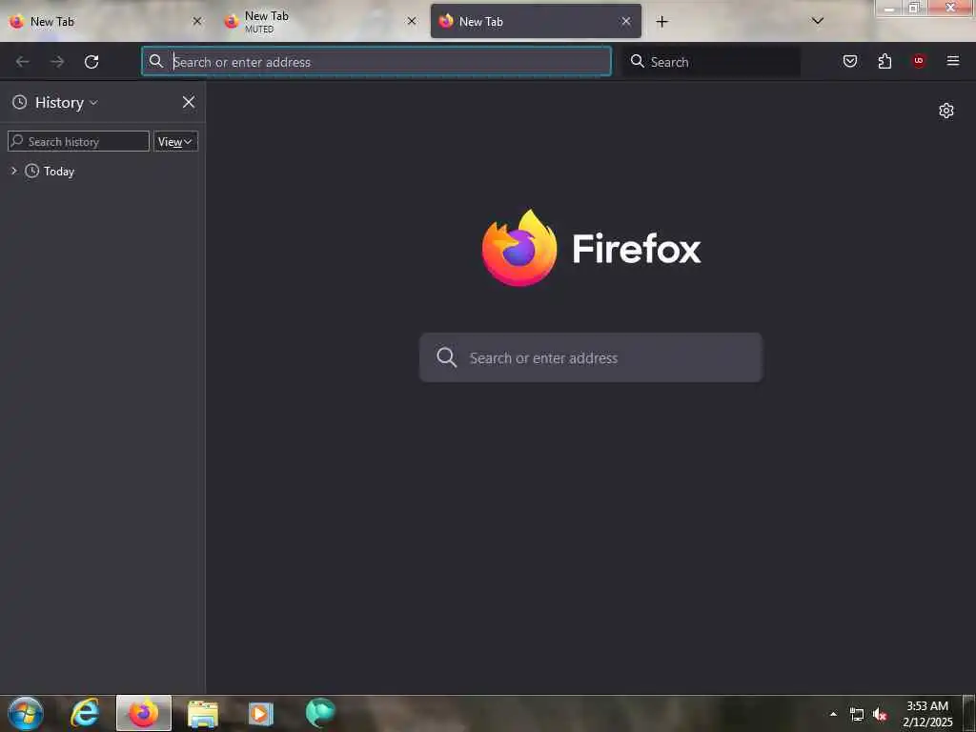Focus the Search history field
The width and height of the screenshot is (976, 732).
pyautogui.click(x=78, y=141)
